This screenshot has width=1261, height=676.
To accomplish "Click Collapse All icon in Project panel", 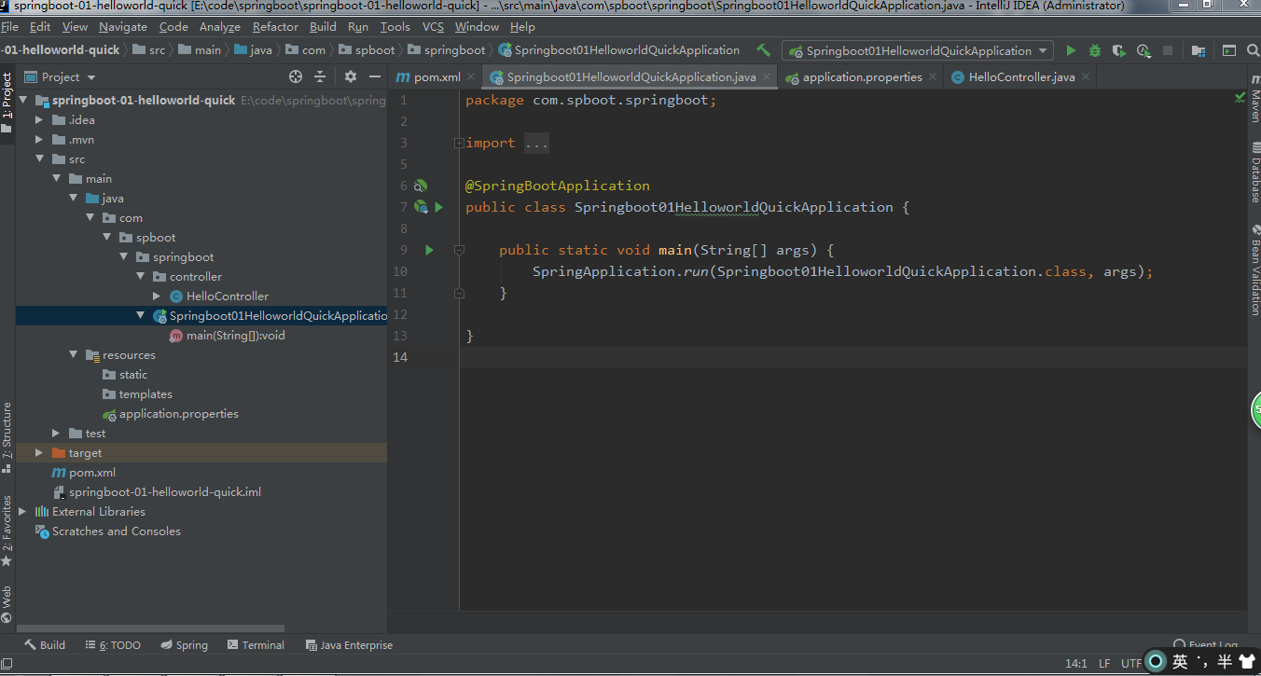I will [x=320, y=76].
